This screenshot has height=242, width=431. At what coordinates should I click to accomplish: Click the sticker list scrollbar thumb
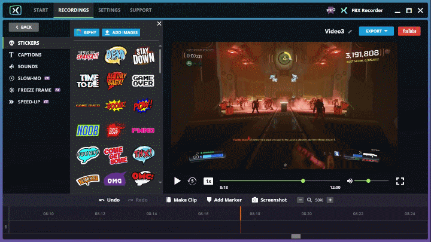pos(160,61)
